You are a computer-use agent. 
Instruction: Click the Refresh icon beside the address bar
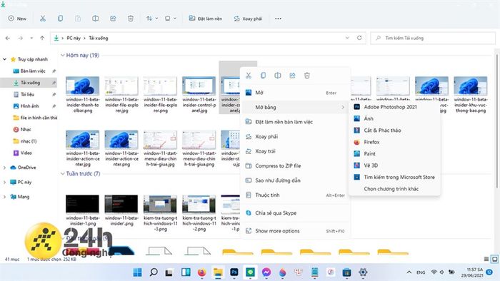tap(359, 38)
